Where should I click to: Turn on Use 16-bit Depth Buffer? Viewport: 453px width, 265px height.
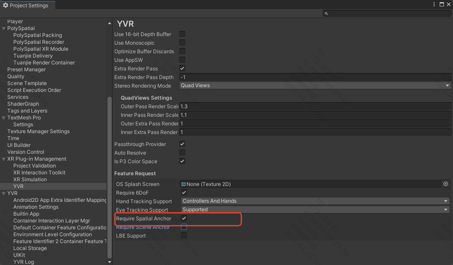coord(182,34)
